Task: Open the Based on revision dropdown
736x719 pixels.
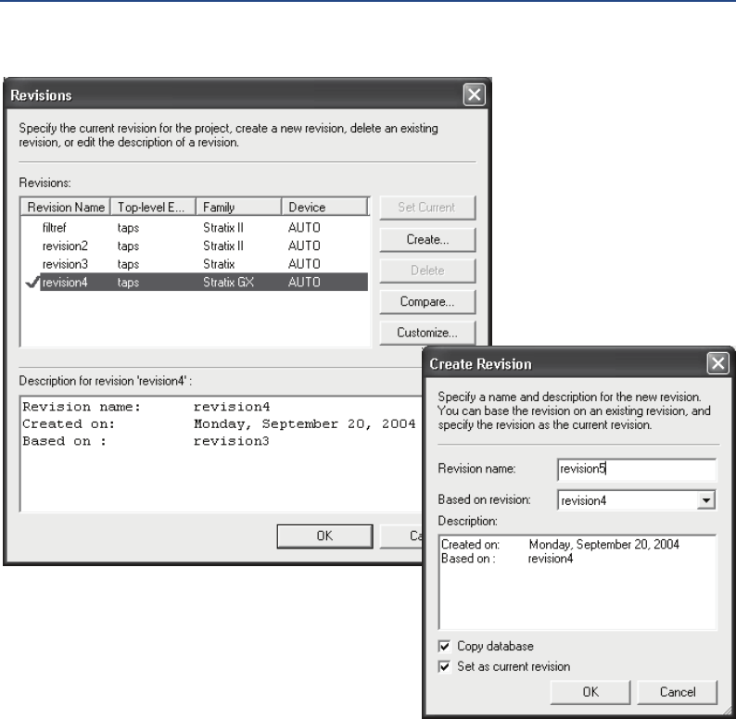Action: [707, 499]
